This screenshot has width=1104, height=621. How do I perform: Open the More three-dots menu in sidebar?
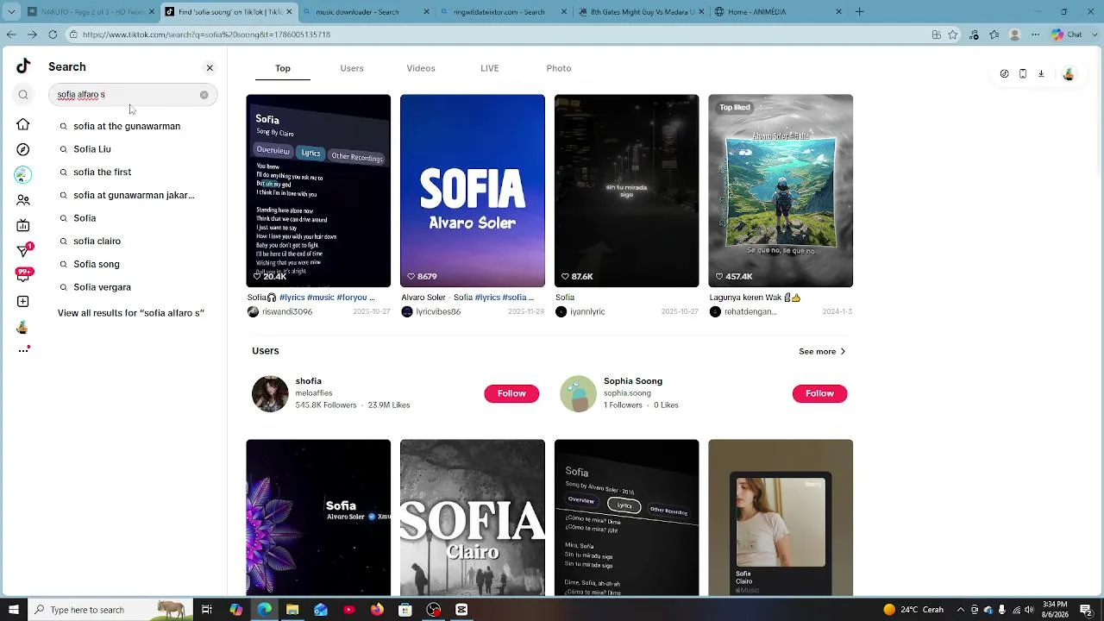pyautogui.click(x=23, y=350)
